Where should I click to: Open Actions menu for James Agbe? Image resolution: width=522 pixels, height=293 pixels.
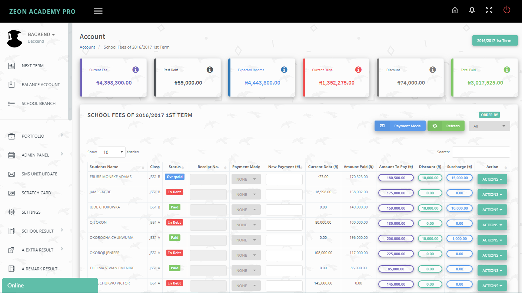(492, 195)
